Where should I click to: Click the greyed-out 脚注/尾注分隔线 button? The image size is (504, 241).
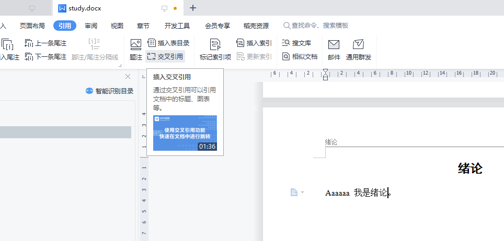[x=95, y=50]
